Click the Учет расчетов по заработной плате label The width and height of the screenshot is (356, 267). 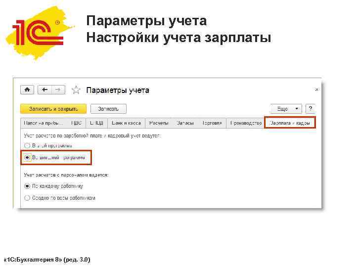coord(92,135)
